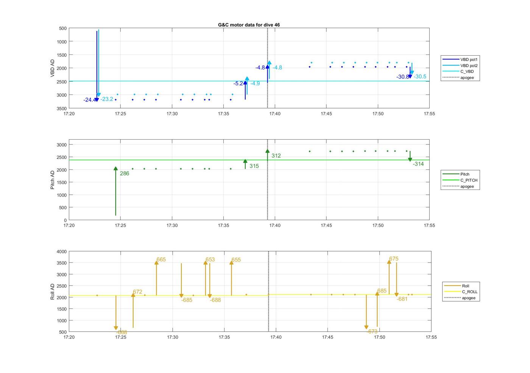Image resolution: width=530 pixels, height=373 pixels.
Task: Click the '-685' roll data label
Action: click(x=187, y=300)
